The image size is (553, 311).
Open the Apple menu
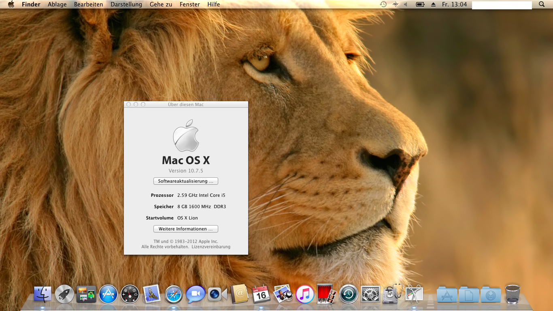tap(11, 4)
